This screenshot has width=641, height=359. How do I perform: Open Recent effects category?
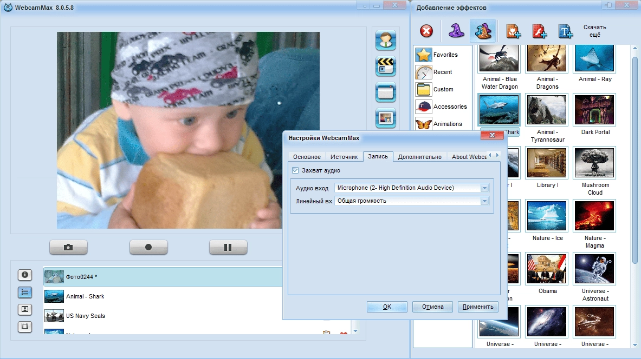click(443, 72)
